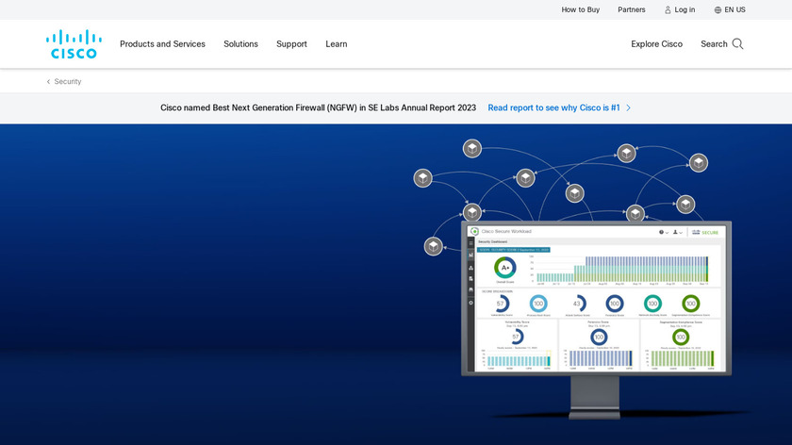
Task: Open the Products and Services menu
Action: tap(162, 43)
